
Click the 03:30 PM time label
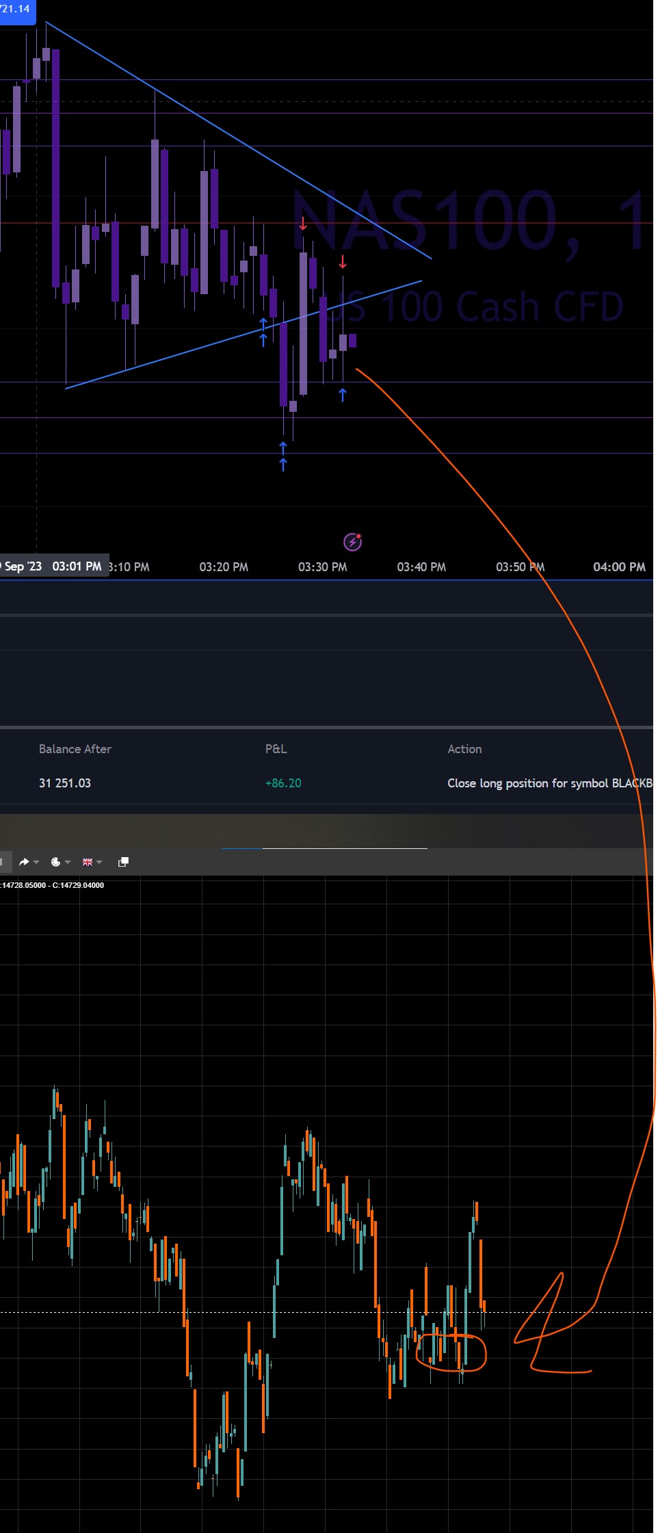click(x=322, y=567)
